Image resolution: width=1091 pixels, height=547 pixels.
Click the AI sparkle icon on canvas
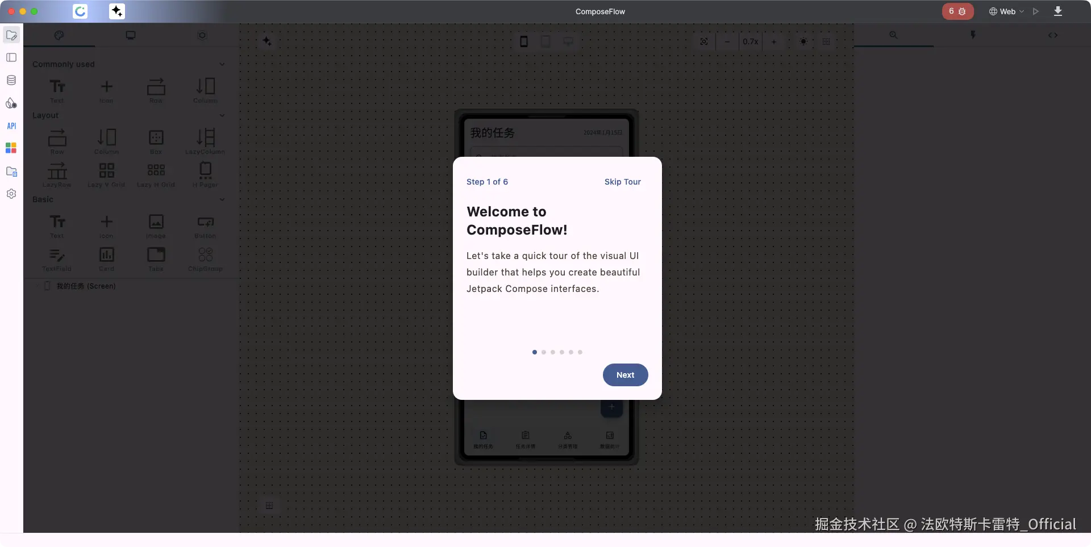(x=267, y=41)
